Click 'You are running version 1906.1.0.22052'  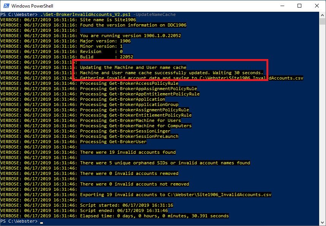pos(130,36)
